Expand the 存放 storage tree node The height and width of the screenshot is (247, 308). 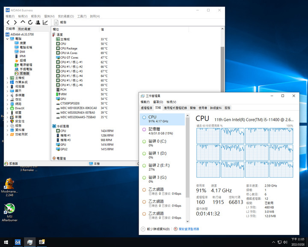pyautogui.click(x=7, y=99)
